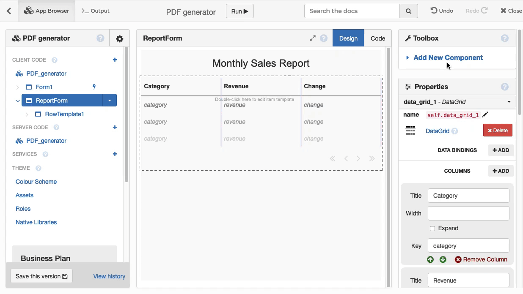
Task: Click the Category column Width field
Action: 468,213
